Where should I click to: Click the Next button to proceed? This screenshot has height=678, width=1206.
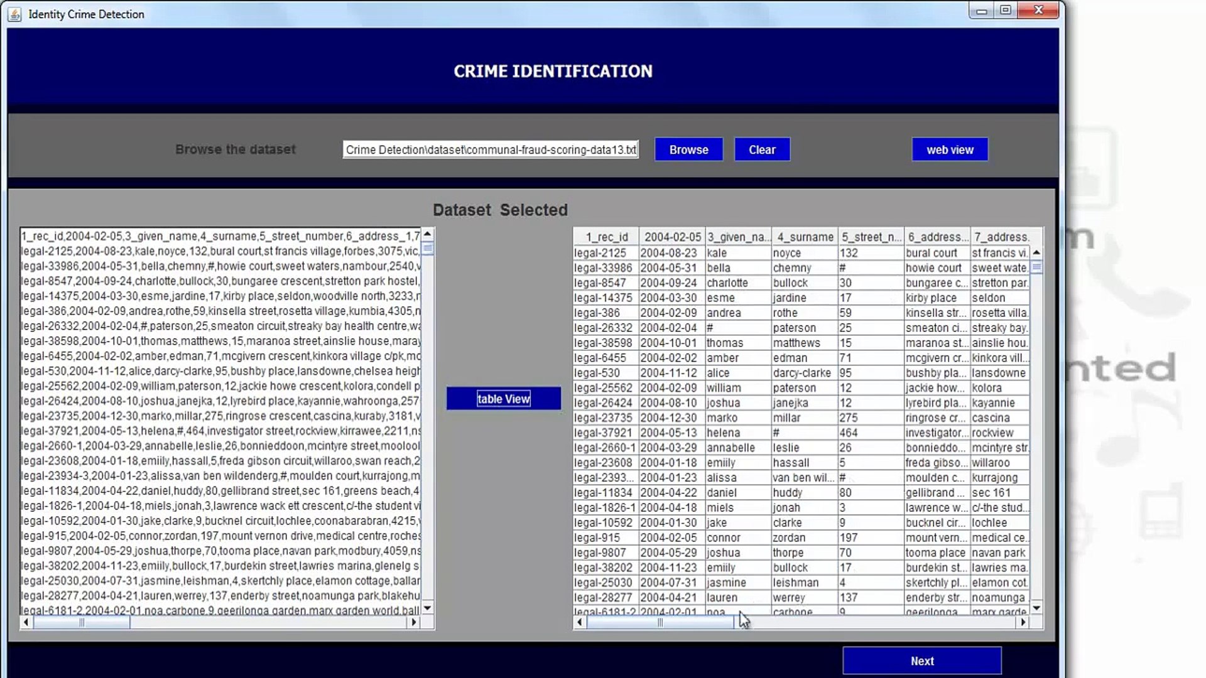[x=922, y=660]
